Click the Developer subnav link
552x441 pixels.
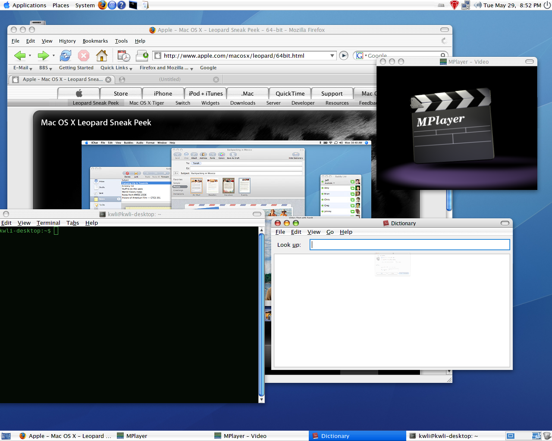[303, 103]
